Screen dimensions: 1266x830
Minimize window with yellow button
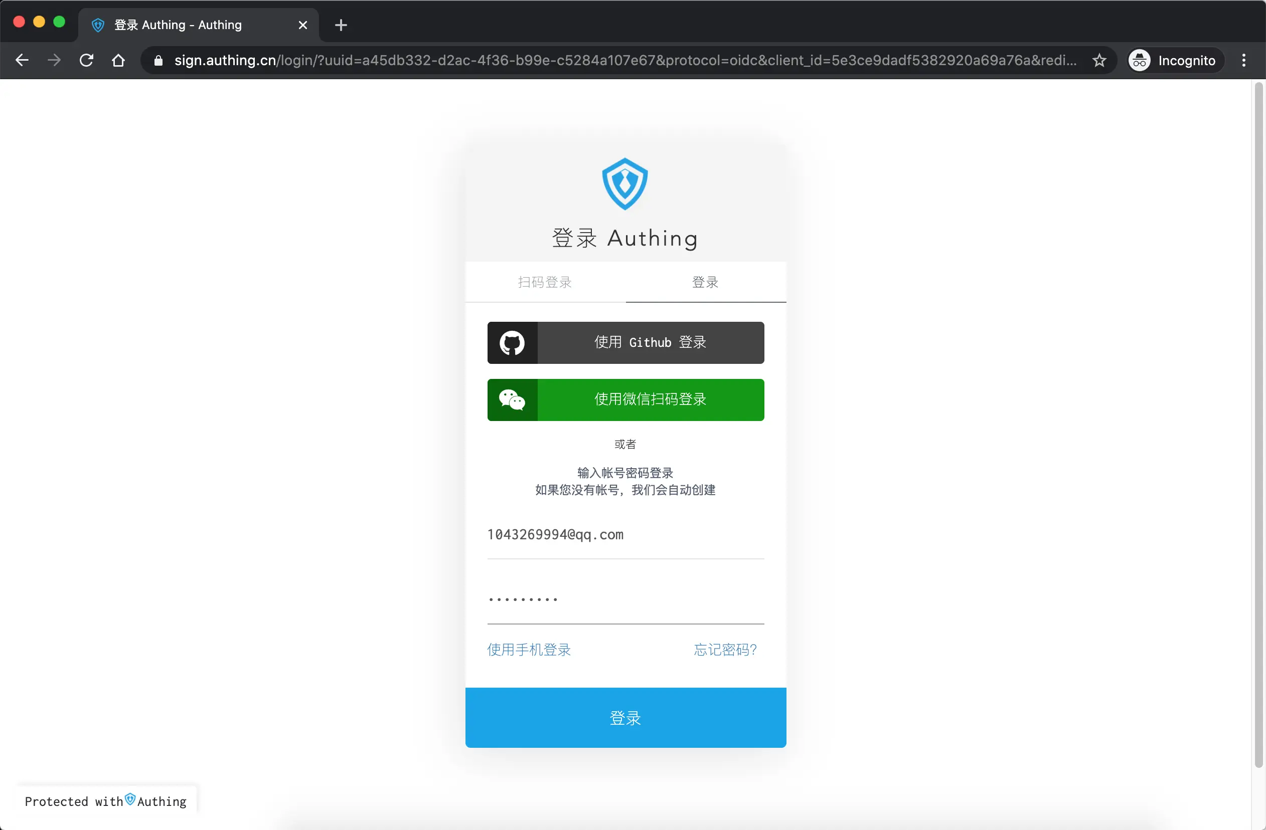pos(39,22)
